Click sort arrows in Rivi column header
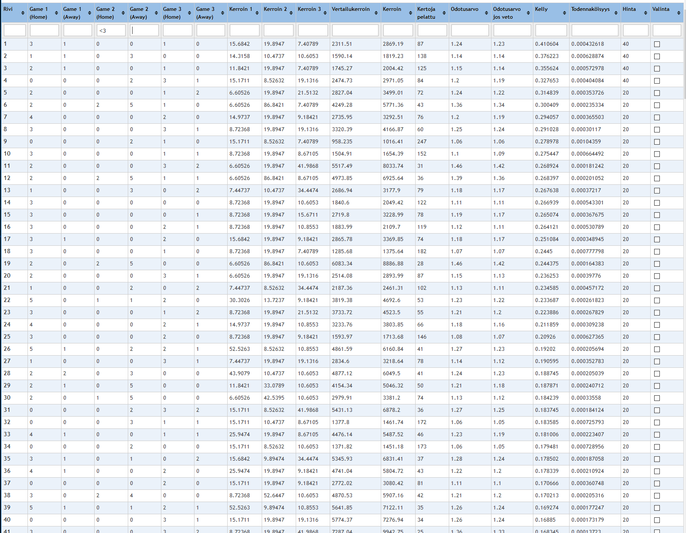 (x=23, y=13)
